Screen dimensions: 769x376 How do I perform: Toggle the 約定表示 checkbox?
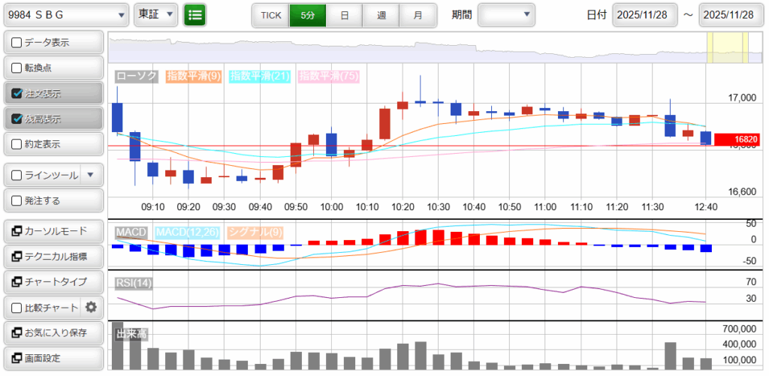pos(17,144)
